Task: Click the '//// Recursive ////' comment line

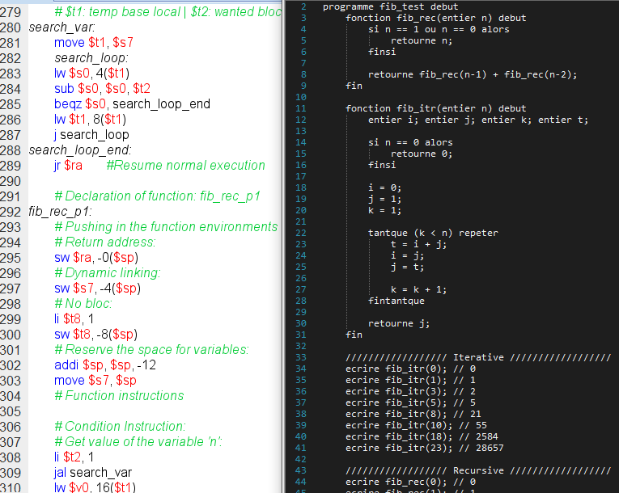Action: (478, 471)
